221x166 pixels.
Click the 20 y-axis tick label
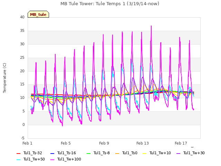click(x=22, y=71)
